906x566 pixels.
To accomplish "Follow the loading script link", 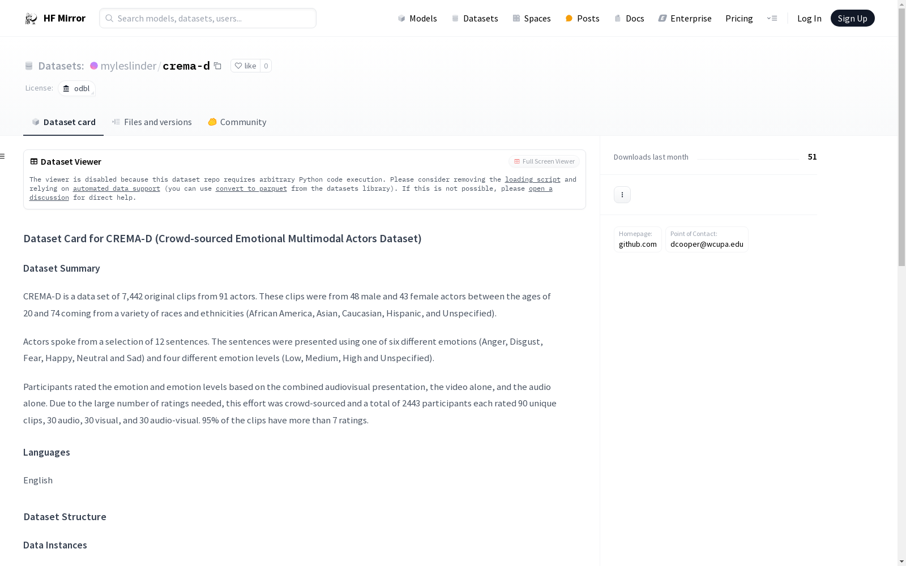I will 532,179.
